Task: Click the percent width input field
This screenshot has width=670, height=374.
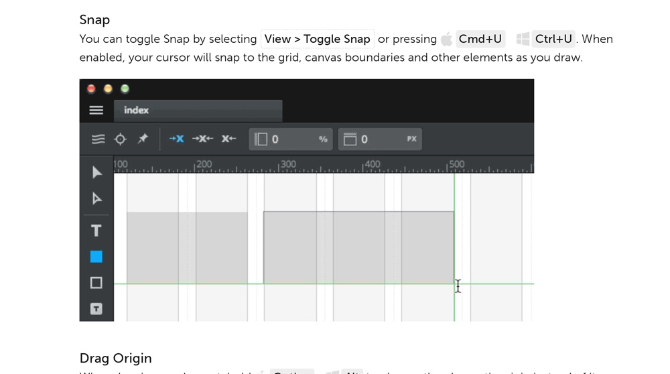Action: [291, 139]
